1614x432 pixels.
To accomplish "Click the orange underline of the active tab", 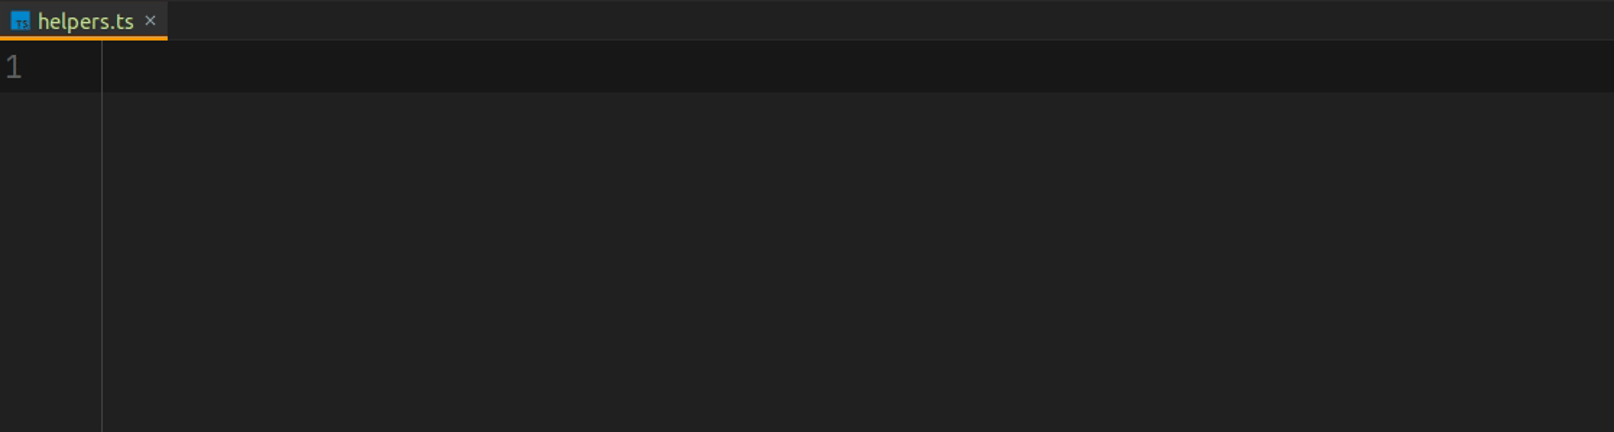I will [x=84, y=38].
